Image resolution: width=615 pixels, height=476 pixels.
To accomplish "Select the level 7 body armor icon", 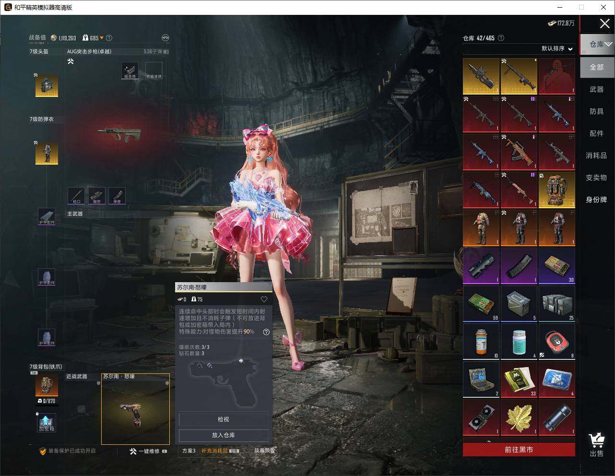I will coord(47,153).
